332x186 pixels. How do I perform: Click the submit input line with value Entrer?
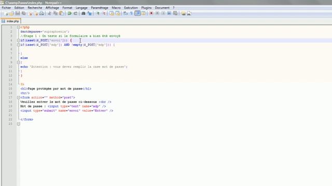click(67, 111)
